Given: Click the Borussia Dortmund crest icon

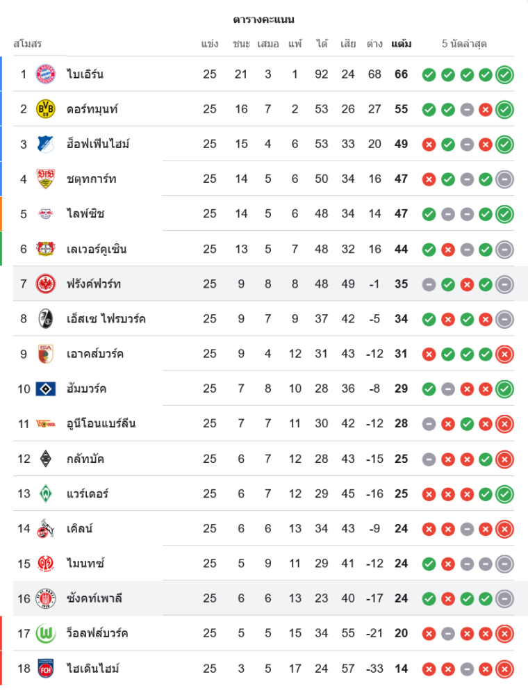Looking at the screenshot, I should click(46, 109).
